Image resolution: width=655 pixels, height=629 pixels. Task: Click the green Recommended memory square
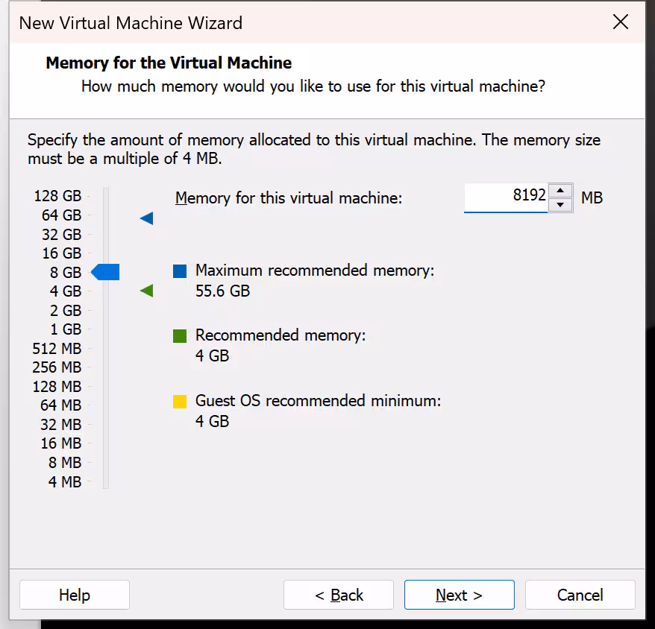(180, 336)
